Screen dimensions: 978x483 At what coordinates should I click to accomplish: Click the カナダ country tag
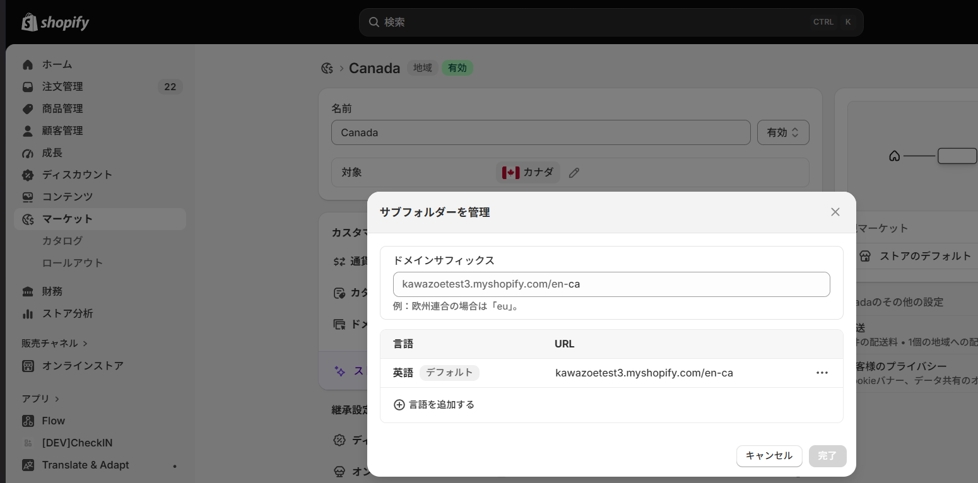[x=528, y=172]
